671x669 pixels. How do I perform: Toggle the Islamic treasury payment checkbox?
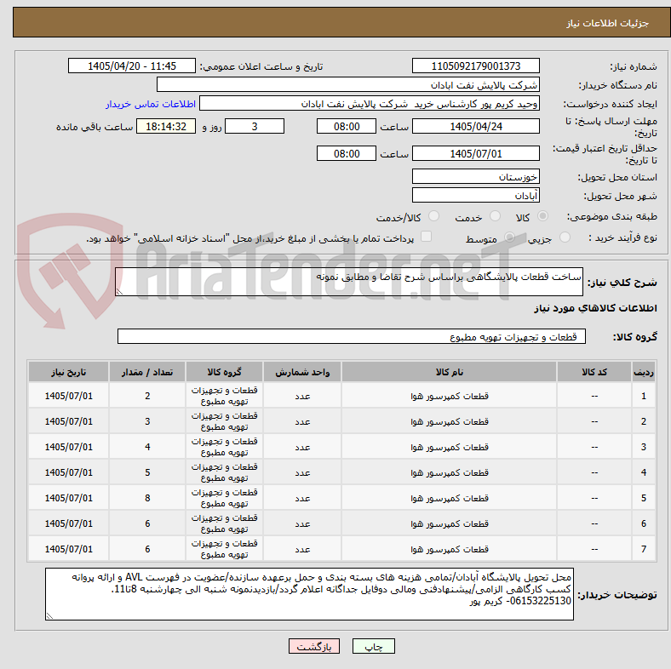pyautogui.click(x=427, y=237)
